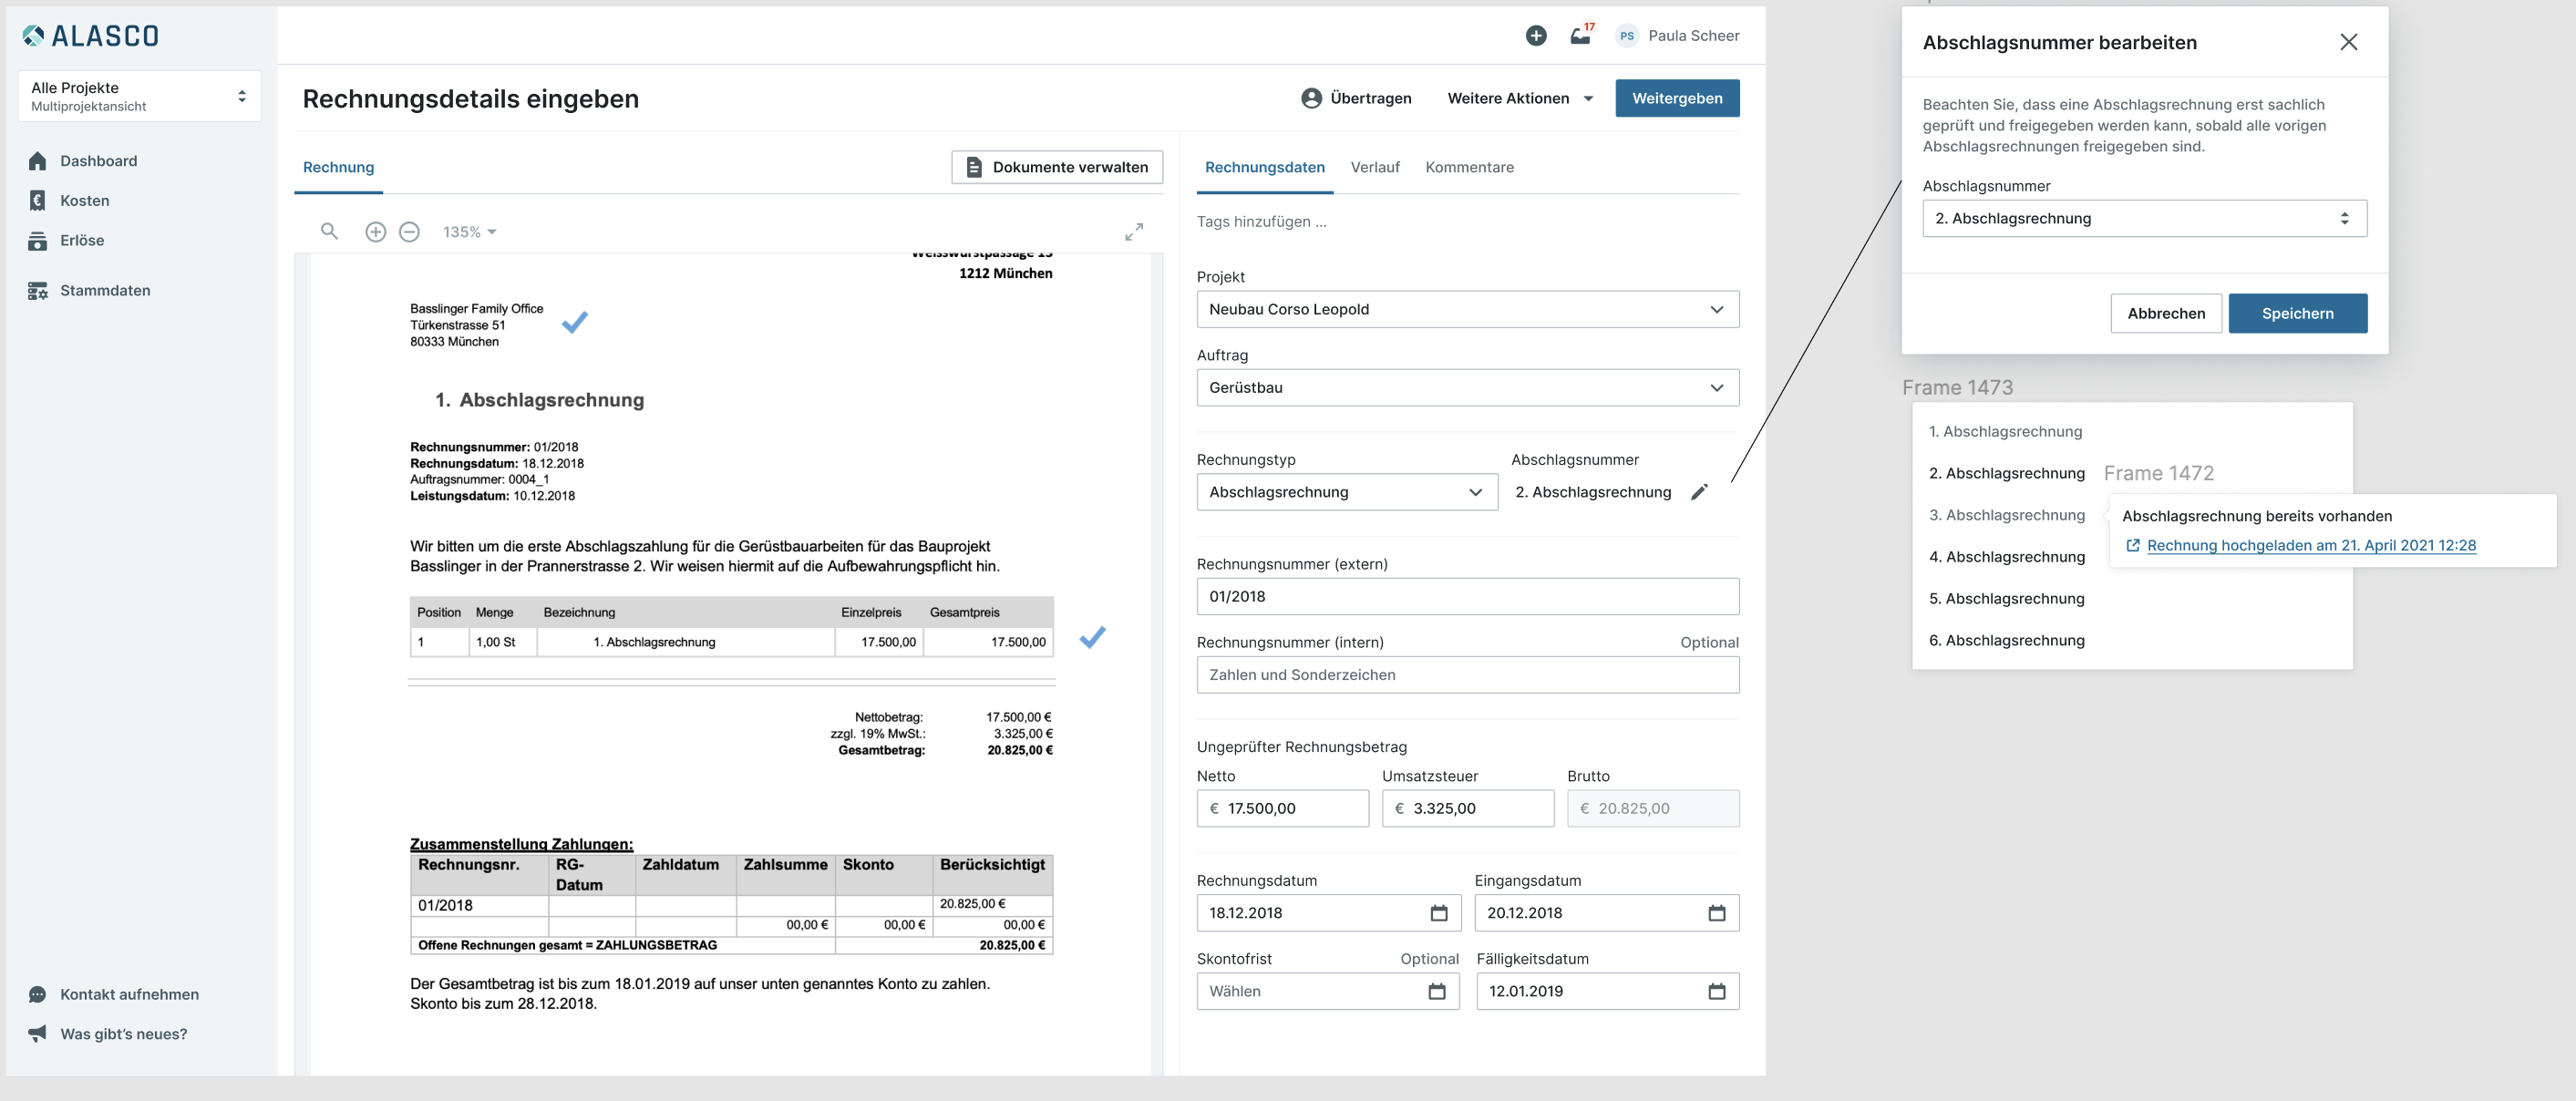Open Kosten in the sidebar
Viewport: 2576px width, 1101px height.
84,201
